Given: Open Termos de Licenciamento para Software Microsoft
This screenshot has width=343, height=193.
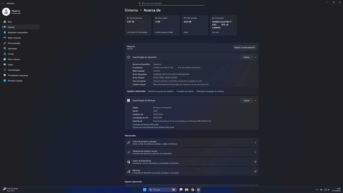Looking at the screenshot, I should click(x=153, y=128).
